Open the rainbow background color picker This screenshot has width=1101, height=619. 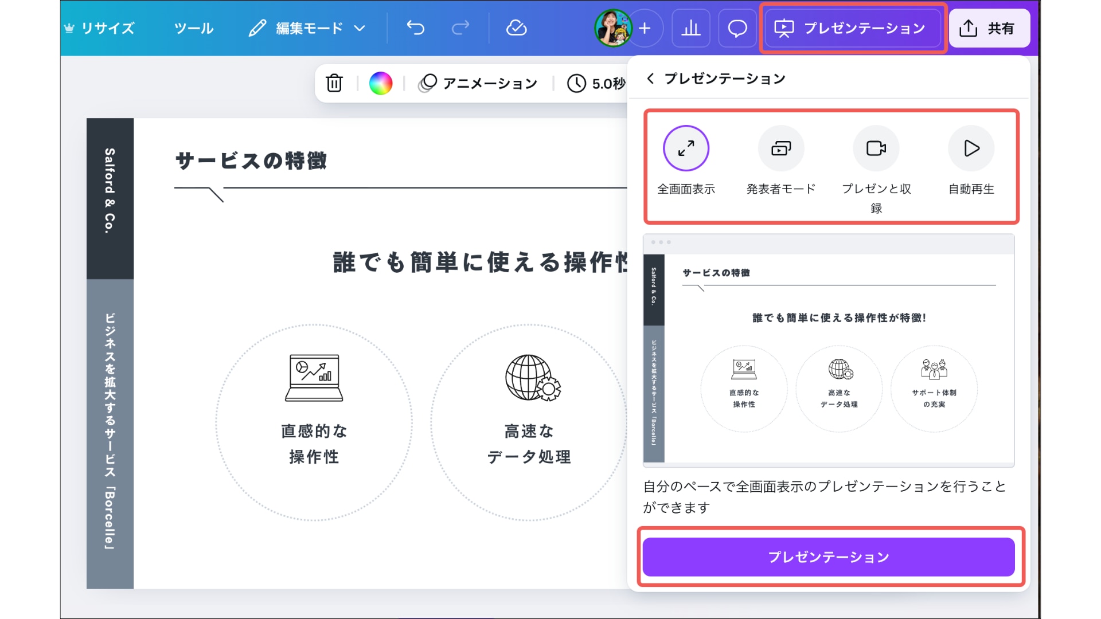pos(381,84)
